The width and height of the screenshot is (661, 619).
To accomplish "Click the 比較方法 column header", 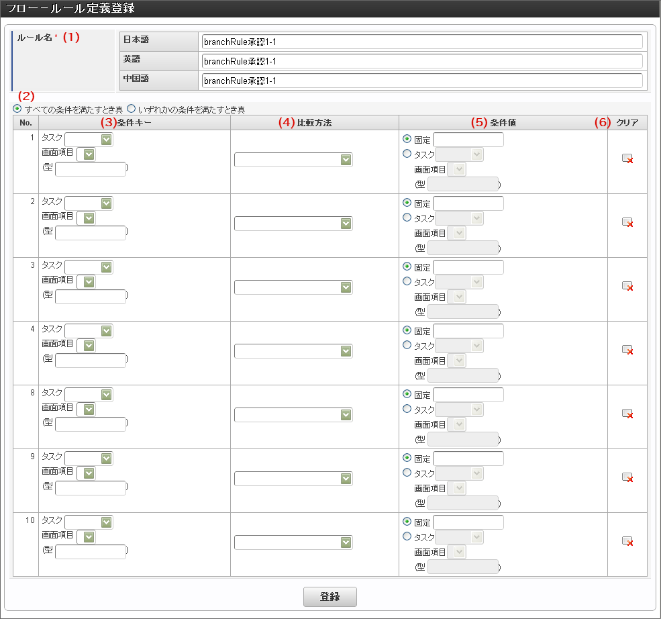I will tap(315, 123).
